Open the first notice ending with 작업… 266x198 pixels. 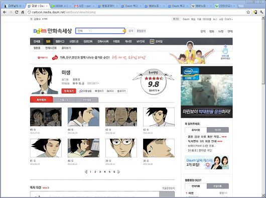(204, 137)
